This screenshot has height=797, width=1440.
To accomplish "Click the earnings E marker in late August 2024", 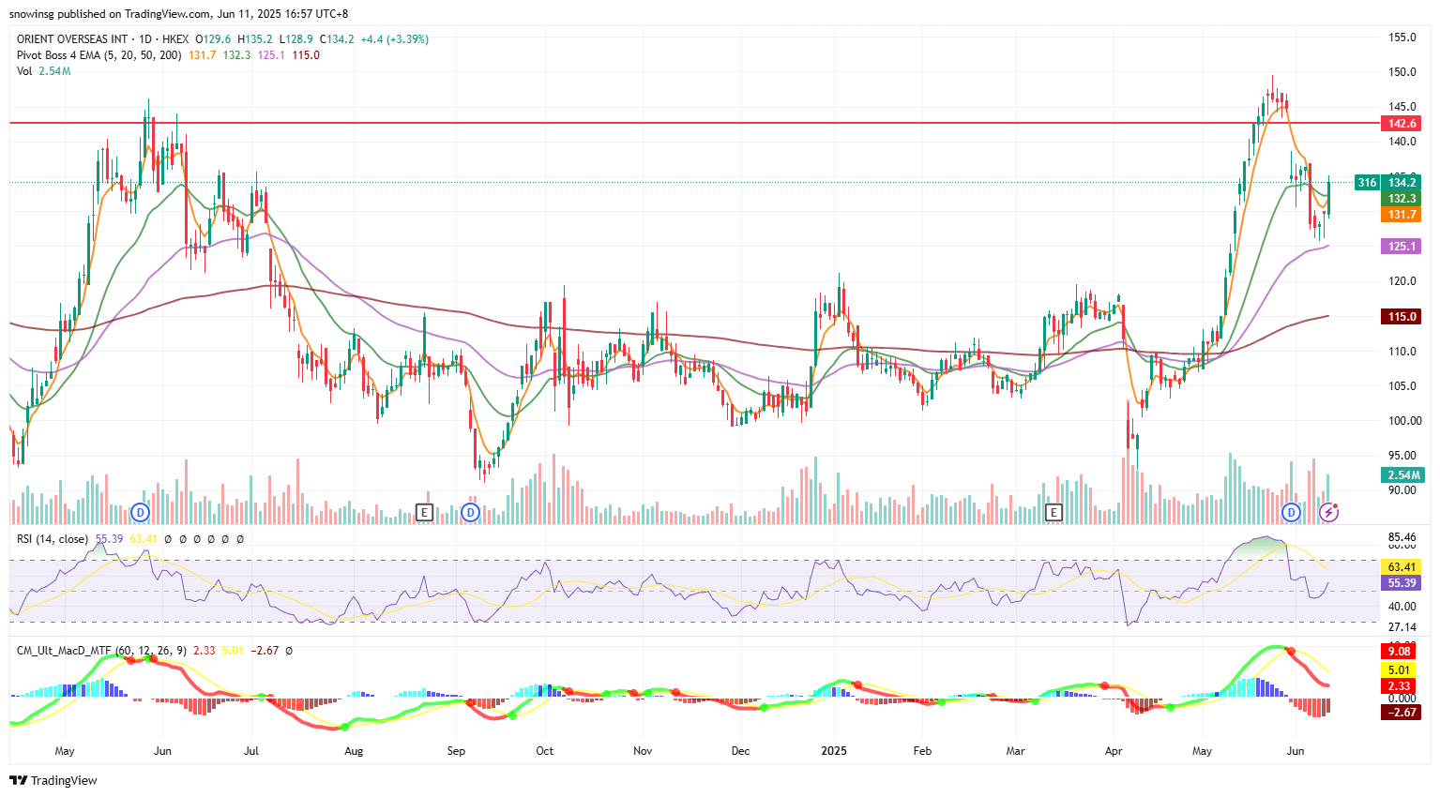I will coord(424,512).
